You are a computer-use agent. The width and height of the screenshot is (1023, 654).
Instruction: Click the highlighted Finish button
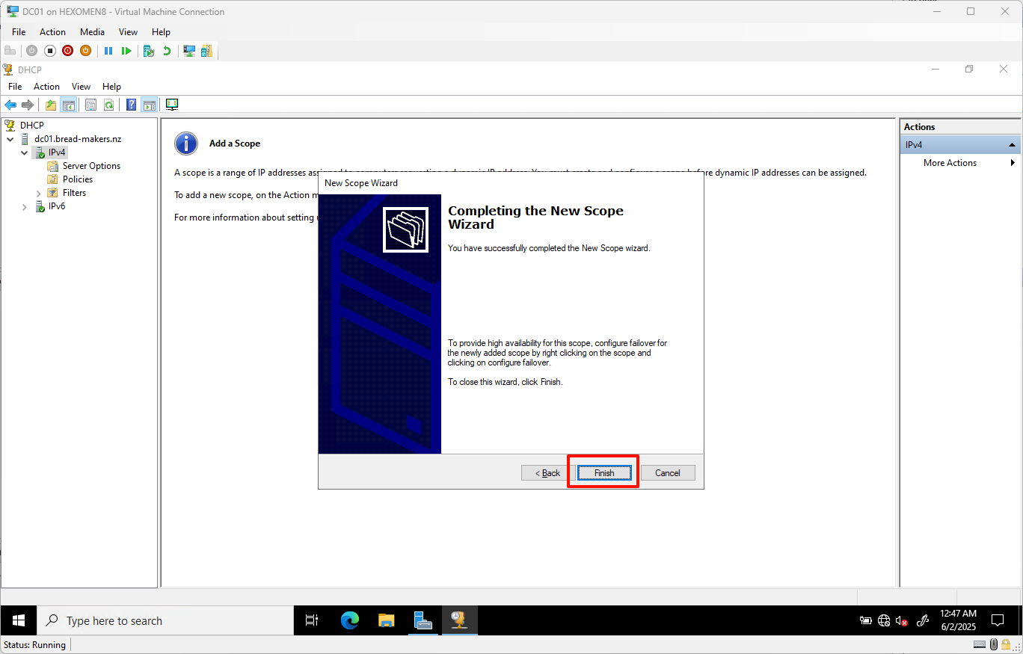[603, 472]
